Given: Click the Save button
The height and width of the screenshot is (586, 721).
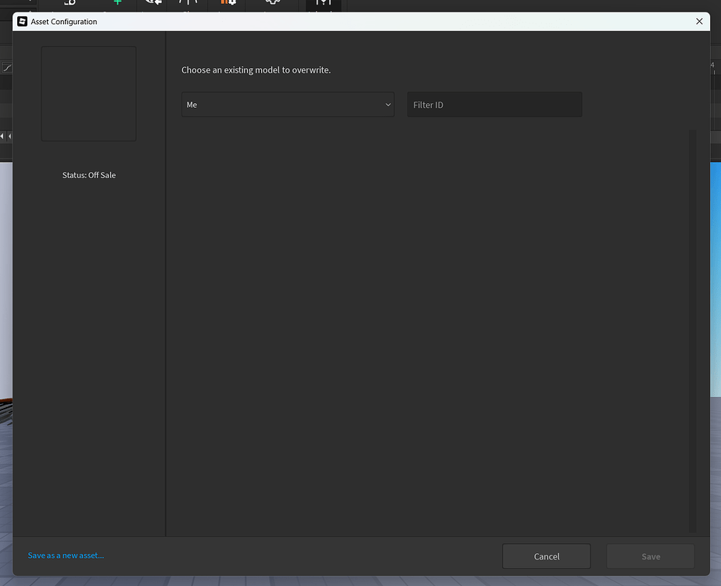Looking at the screenshot, I should point(650,556).
